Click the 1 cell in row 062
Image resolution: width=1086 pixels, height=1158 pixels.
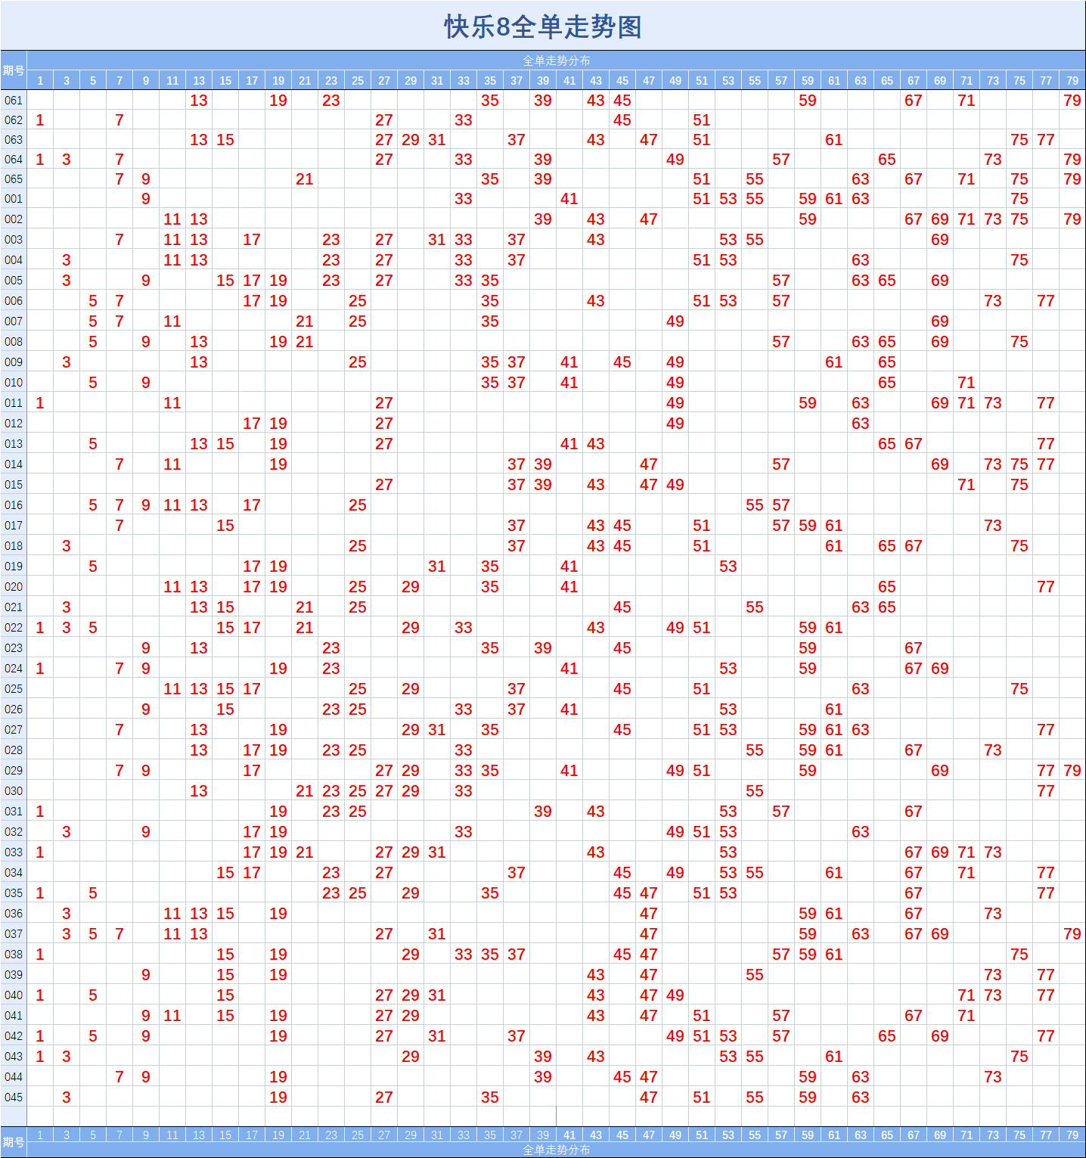[40, 120]
